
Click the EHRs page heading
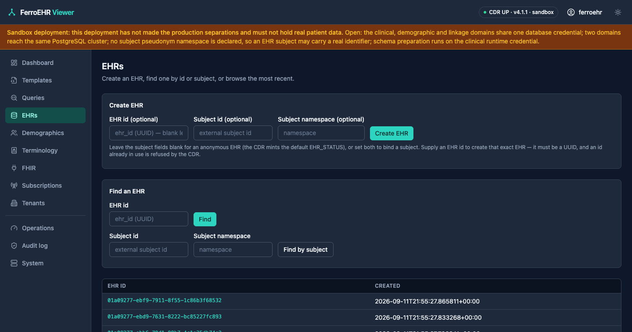pos(113,66)
